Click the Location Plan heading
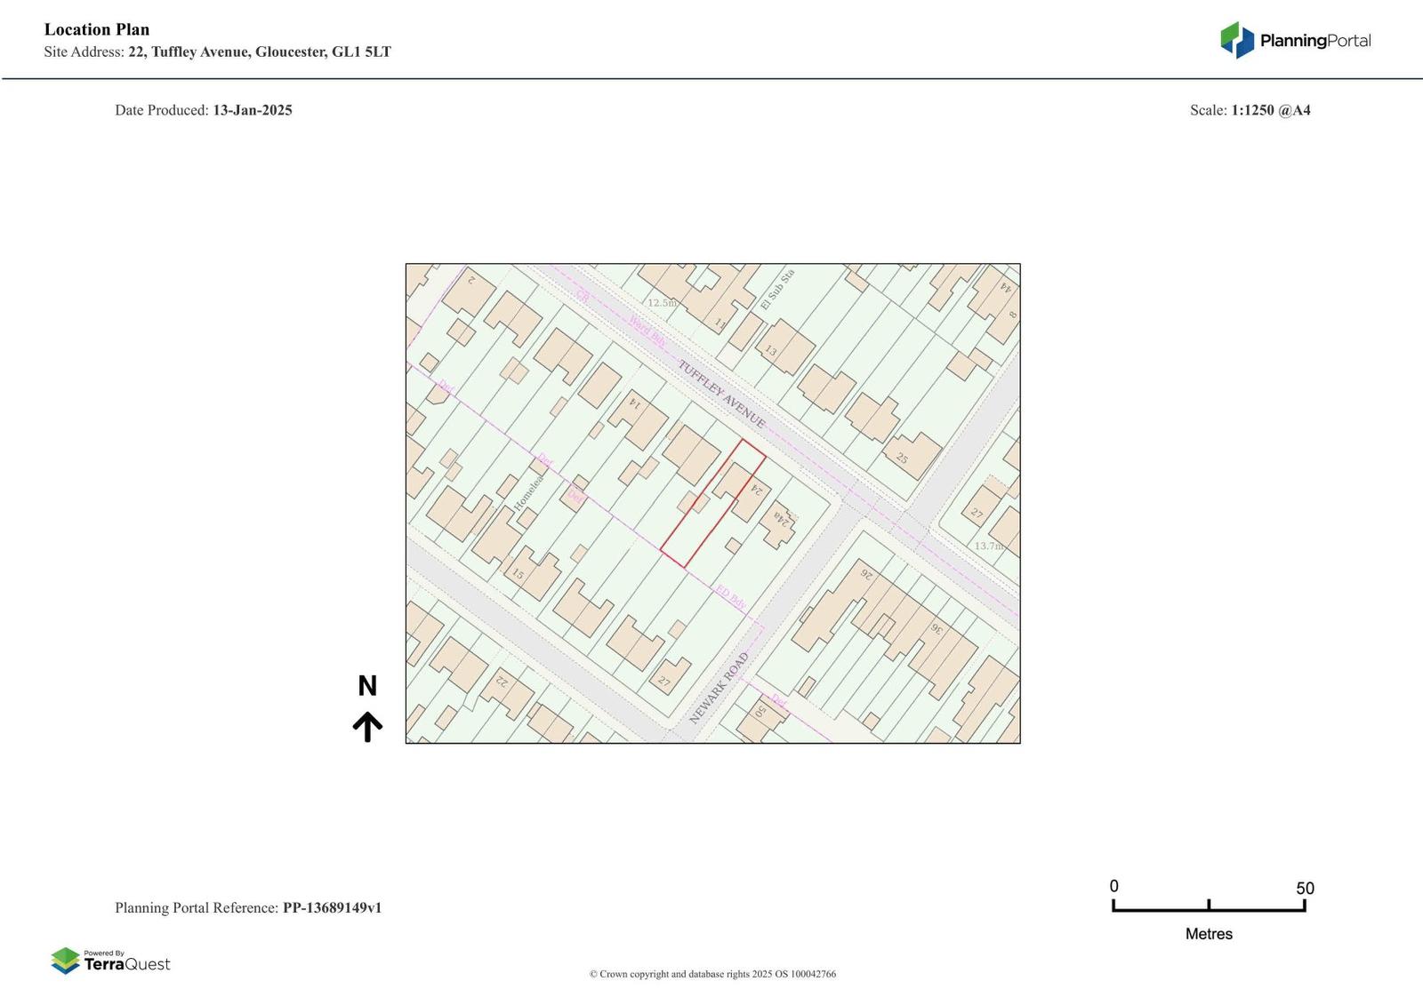The height and width of the screenshot is (1005, 1423). (97, 29)
